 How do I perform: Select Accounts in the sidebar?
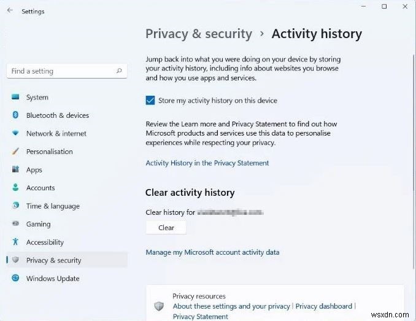tap(67, 188)
